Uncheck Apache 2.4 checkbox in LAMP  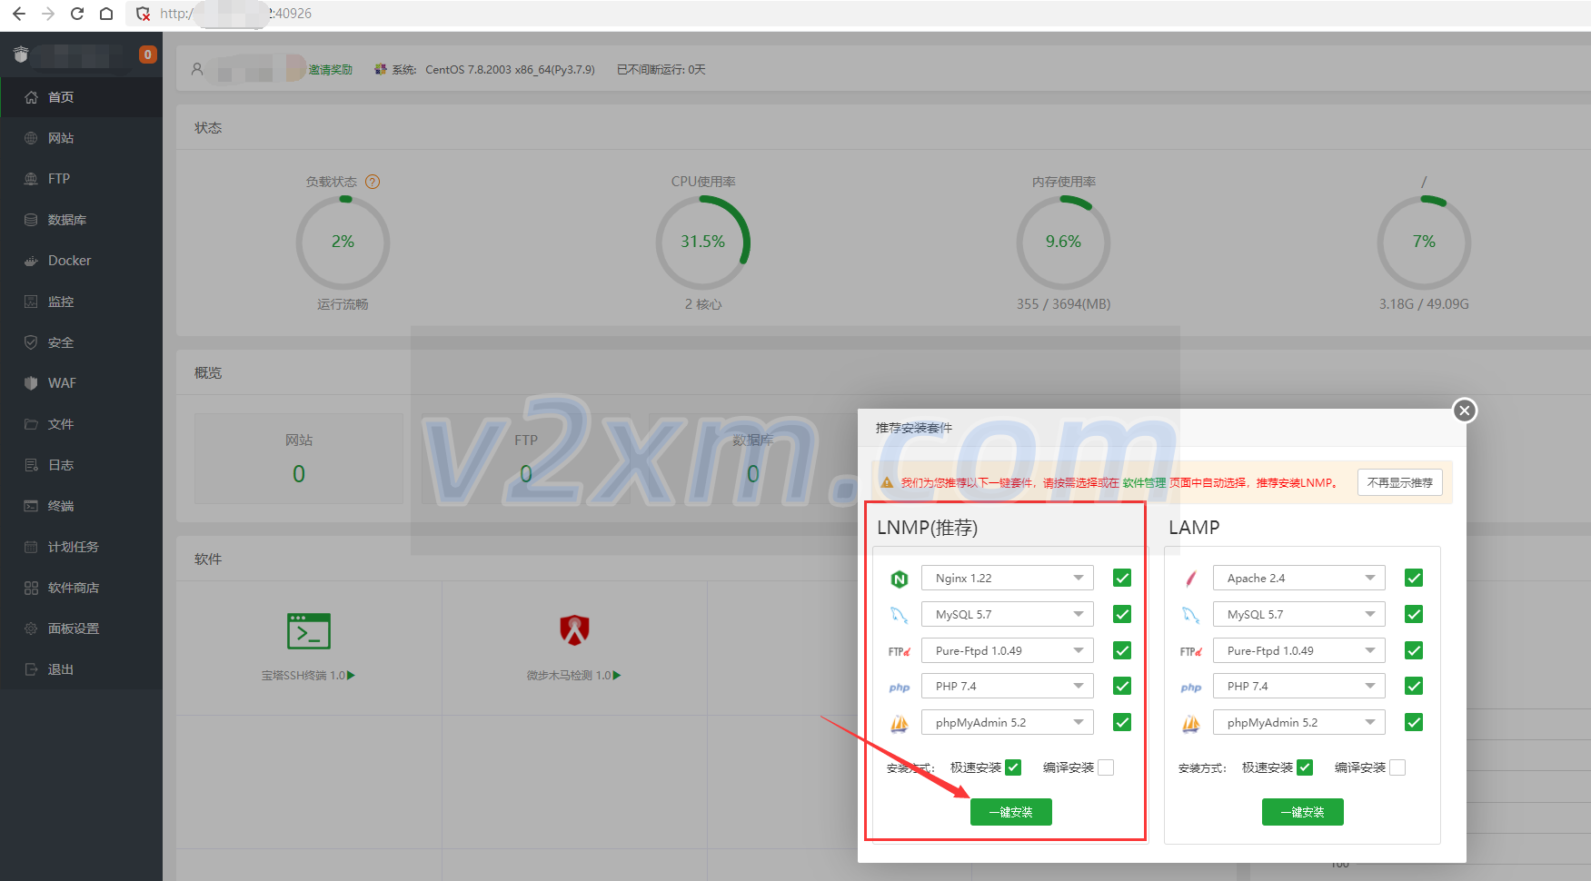(x=1414, y=578)
